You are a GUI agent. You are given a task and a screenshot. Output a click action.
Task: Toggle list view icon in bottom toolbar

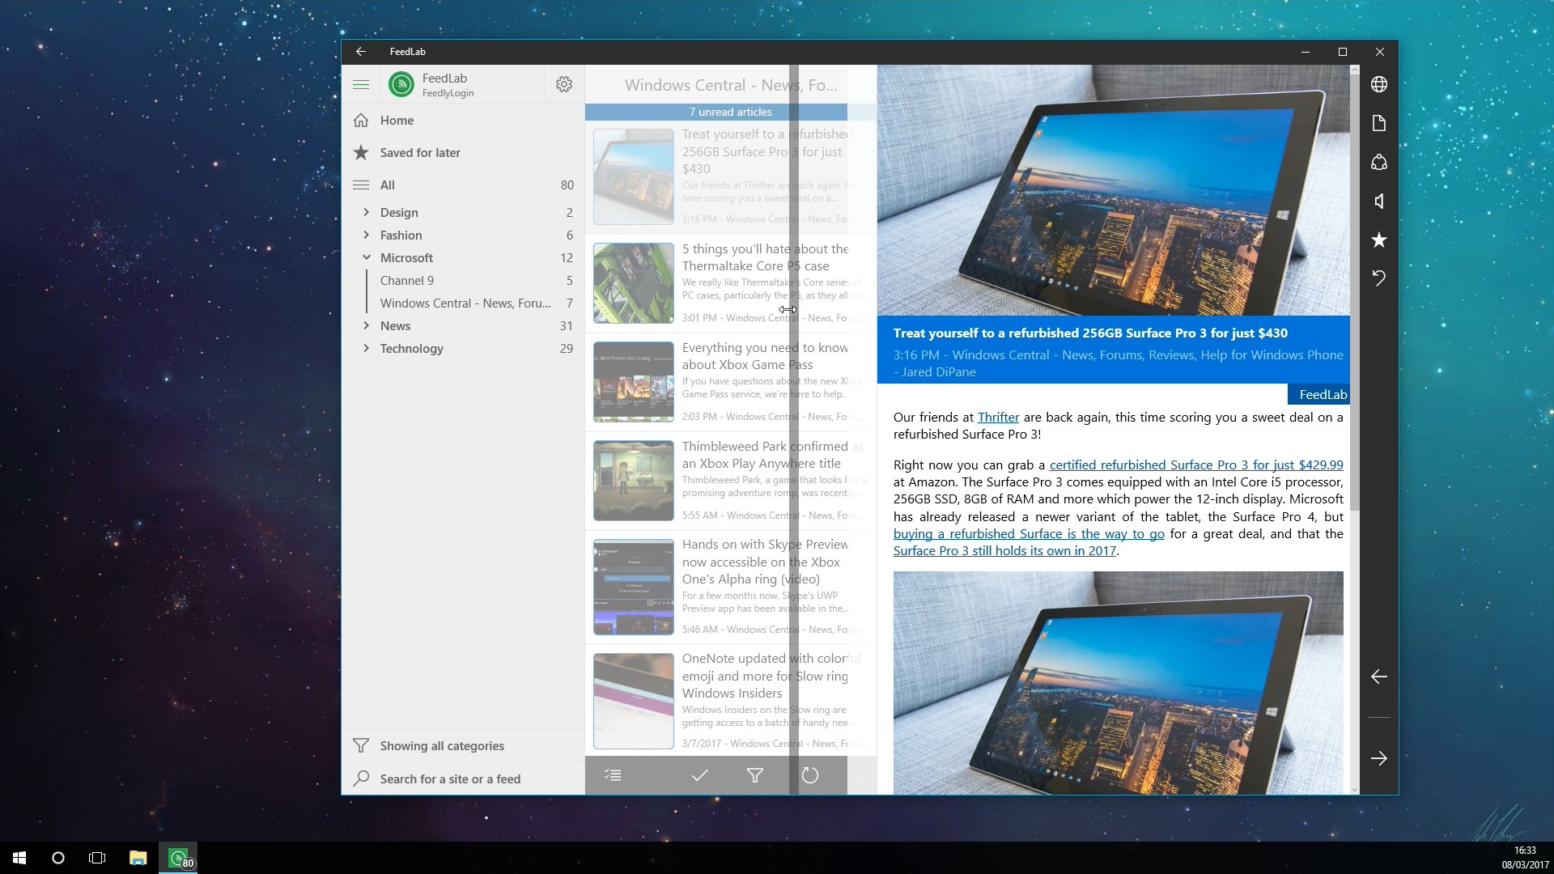[613, 775]
